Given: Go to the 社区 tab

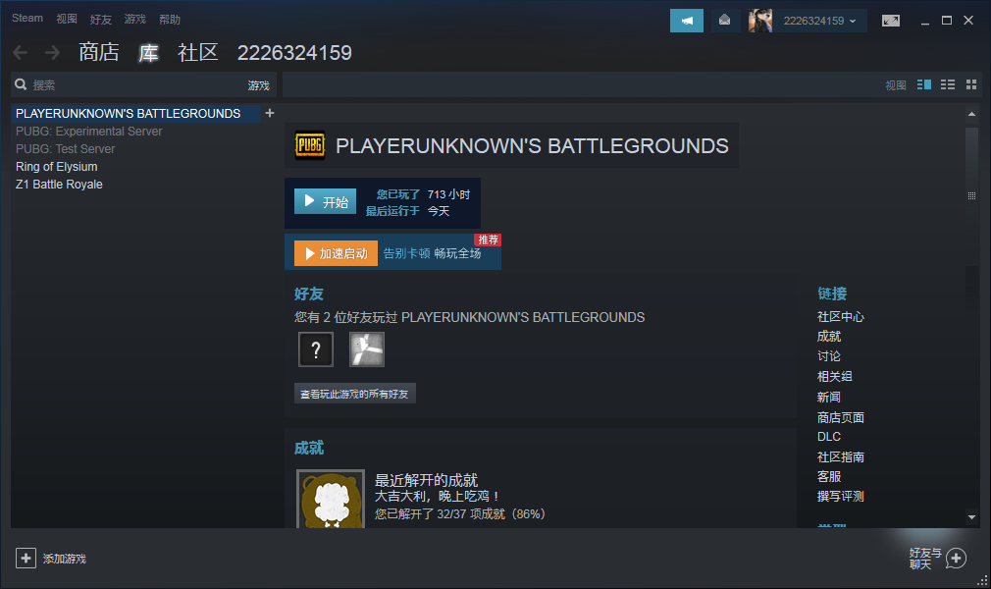Looking at the screenshot, I should tap(198, 52).
